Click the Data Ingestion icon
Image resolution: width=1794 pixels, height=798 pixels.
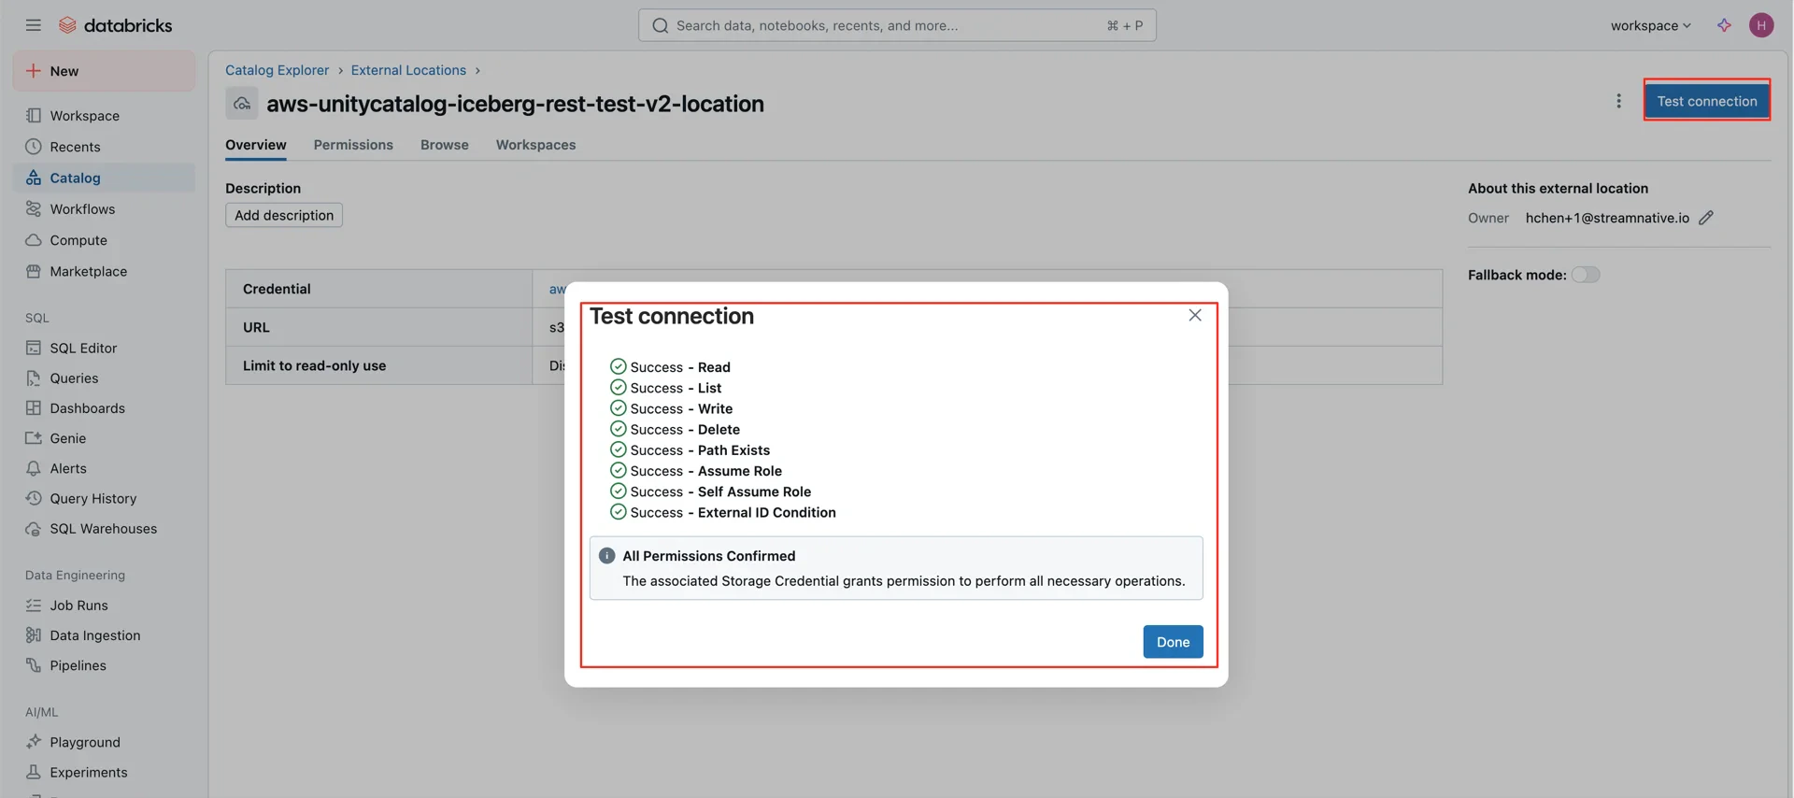pyautogui.click(x=34, y=635)
